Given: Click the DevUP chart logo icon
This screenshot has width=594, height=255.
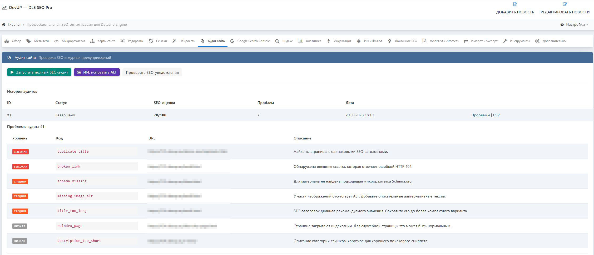Looking at the screenshot, I should pyautogui.click(x=4, y=8).
